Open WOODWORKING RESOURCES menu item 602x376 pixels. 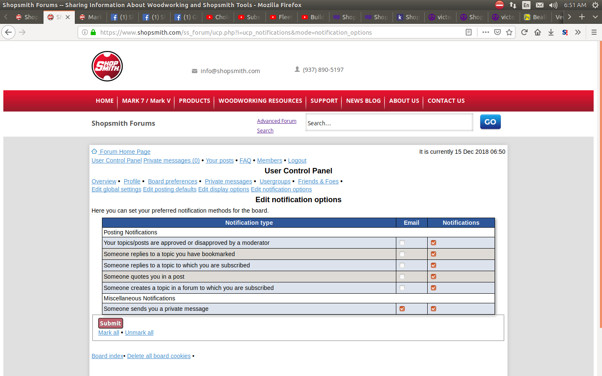(x=260, y=101)
